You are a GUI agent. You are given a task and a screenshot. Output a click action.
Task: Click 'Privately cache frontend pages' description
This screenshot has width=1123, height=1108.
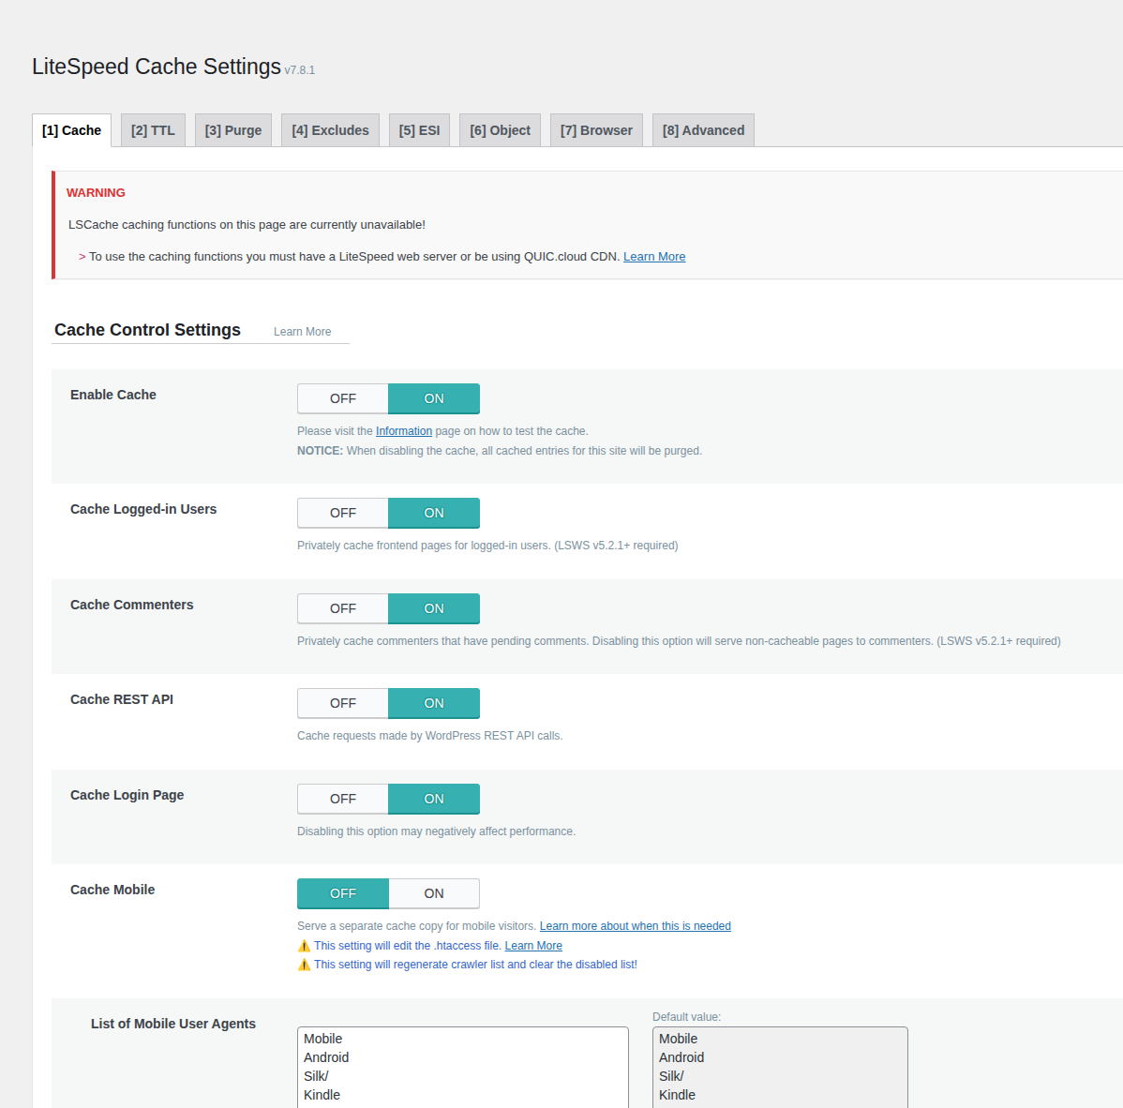click(487, 545)
